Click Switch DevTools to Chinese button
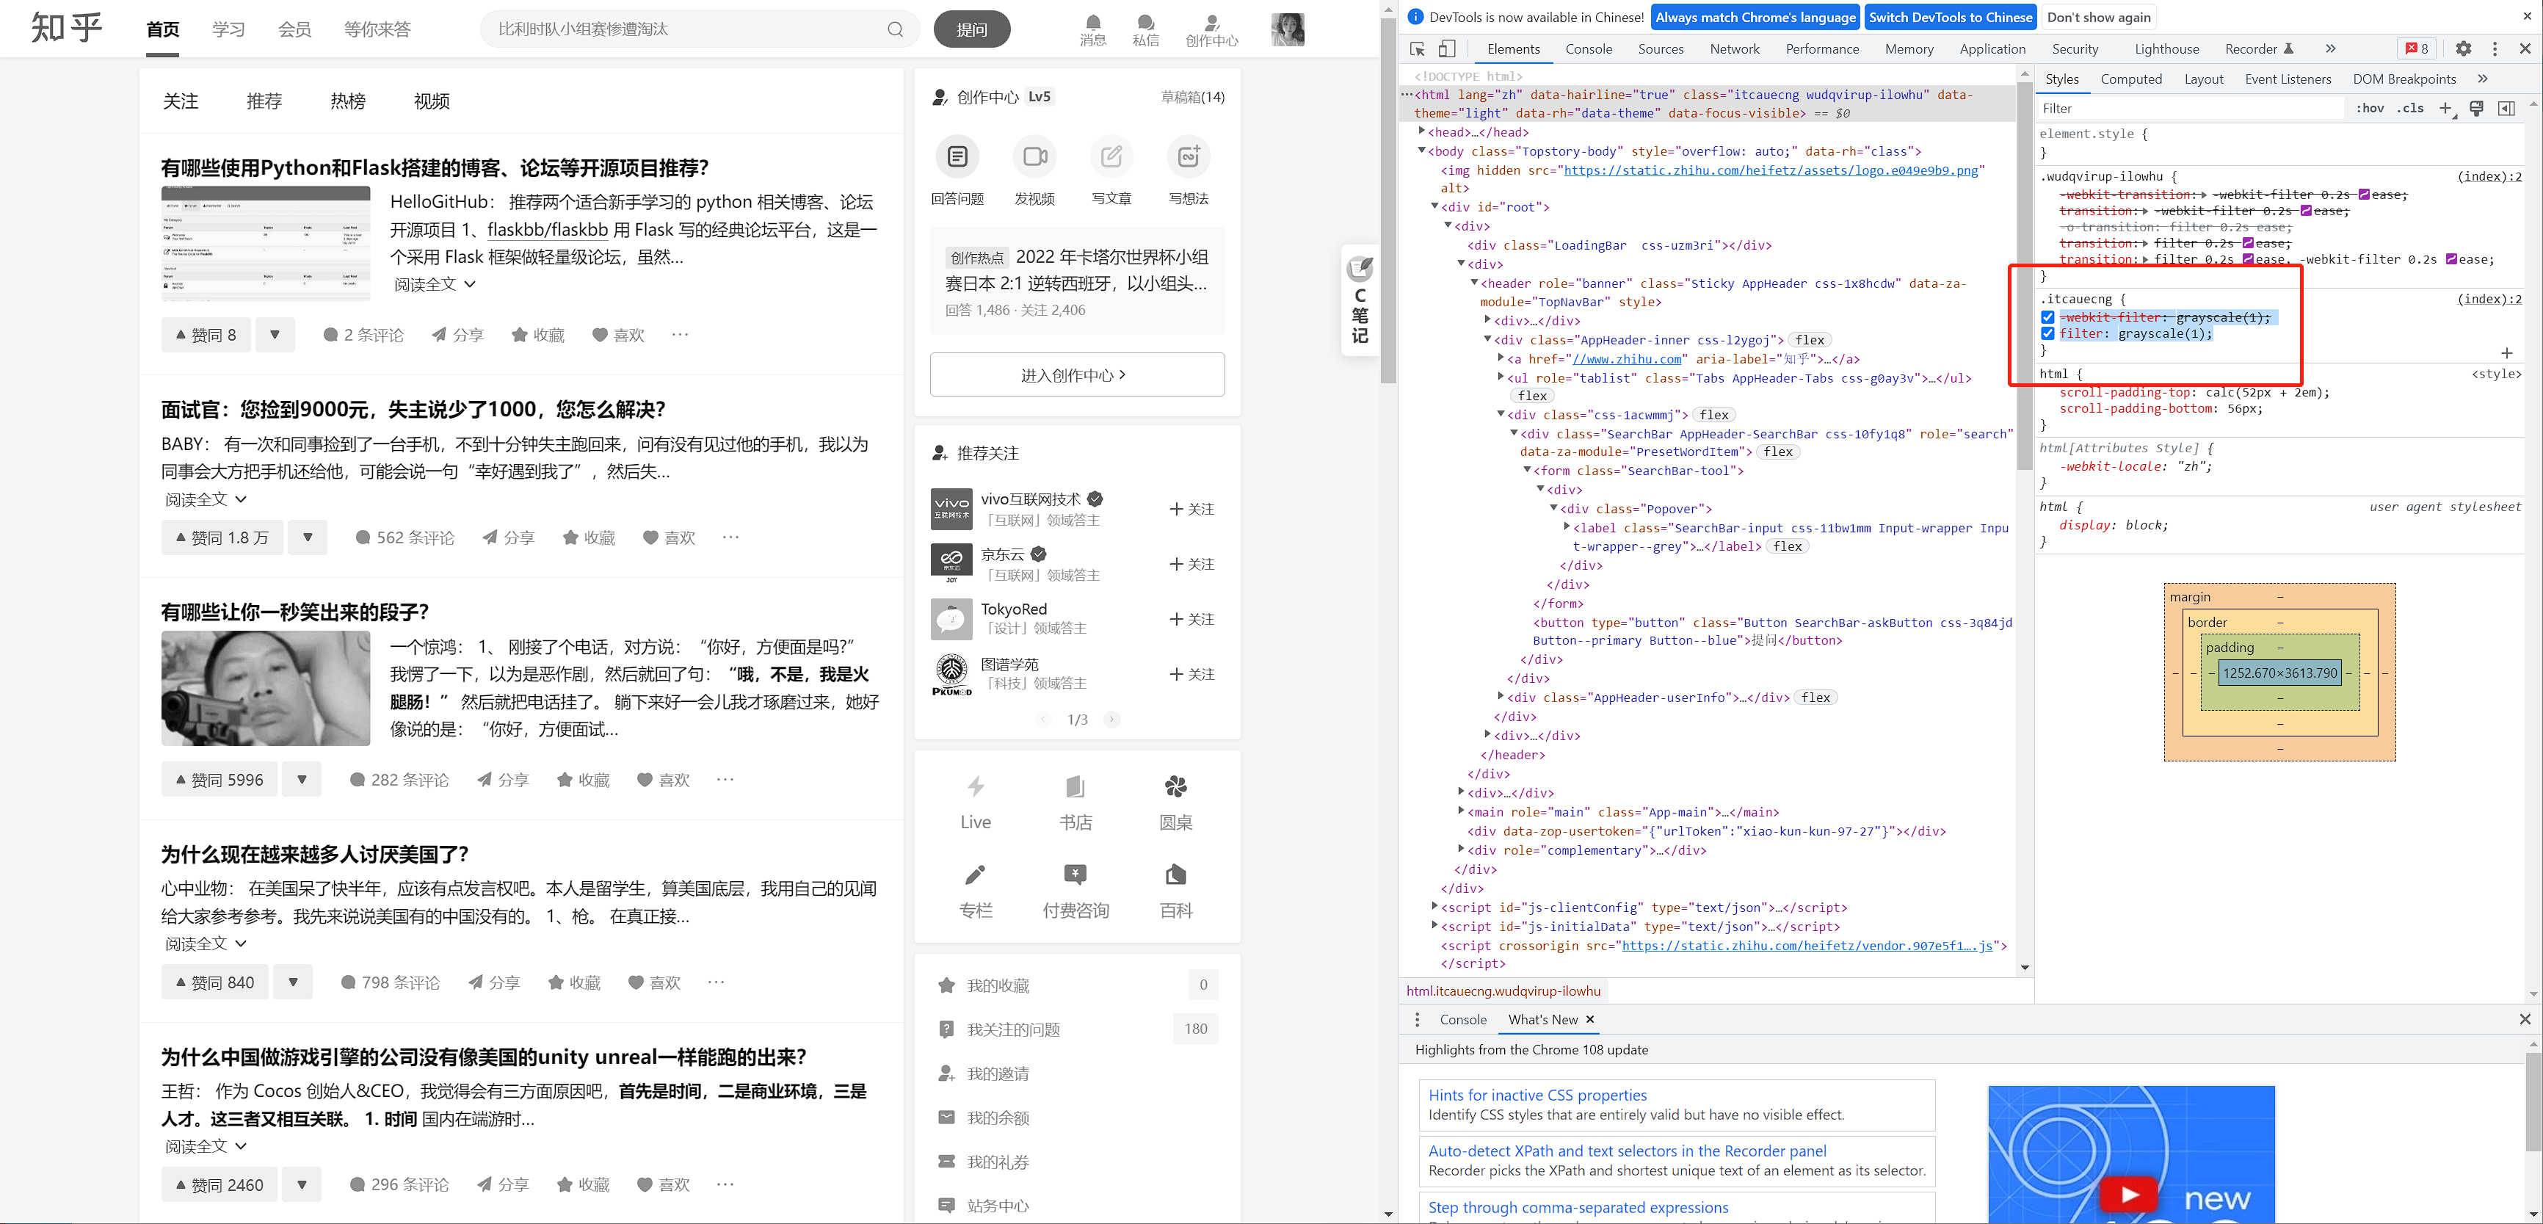Image resolution: width=2543 pixels, height=1224 pixels. tap(1951, 17)
